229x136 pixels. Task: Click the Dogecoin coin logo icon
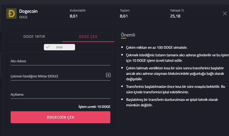pos(11,14)
